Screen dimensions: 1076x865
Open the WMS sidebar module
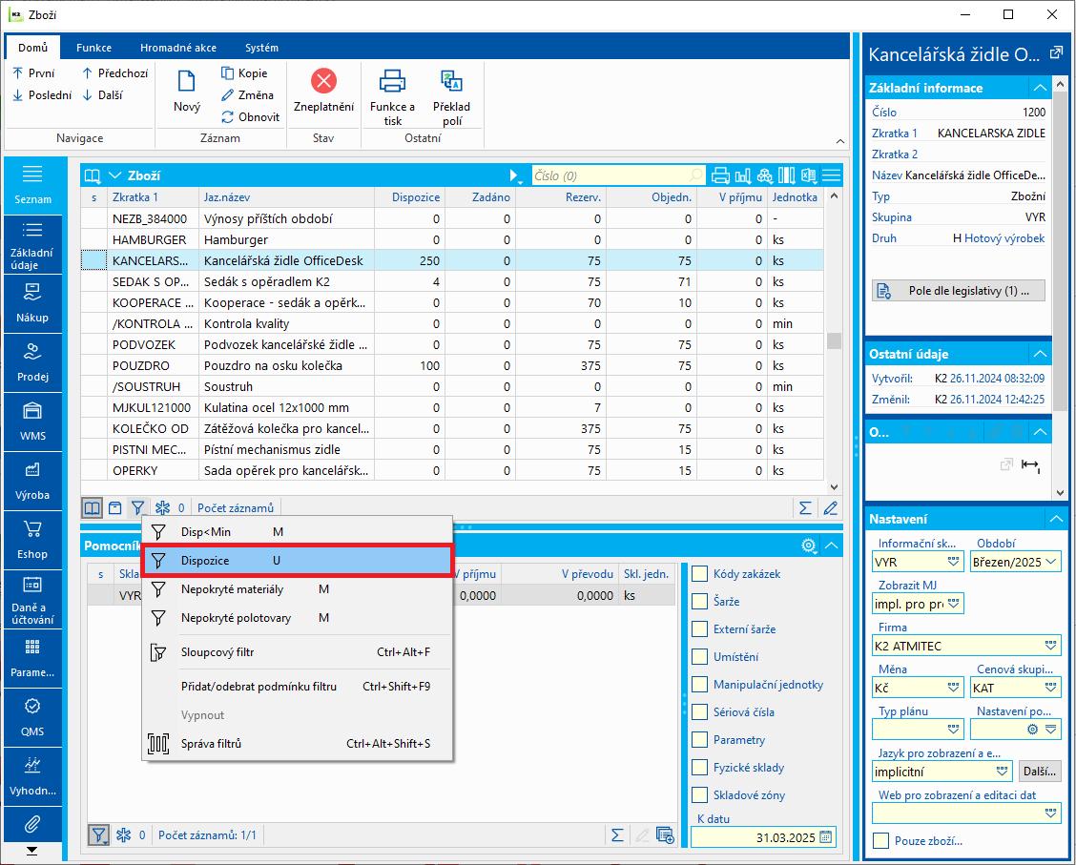tap(32, 421)
